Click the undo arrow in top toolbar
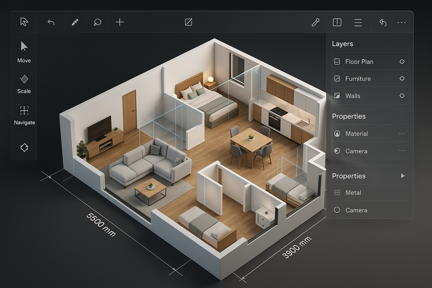Viewport: 432px width, 288px height. tap(51, 22)
